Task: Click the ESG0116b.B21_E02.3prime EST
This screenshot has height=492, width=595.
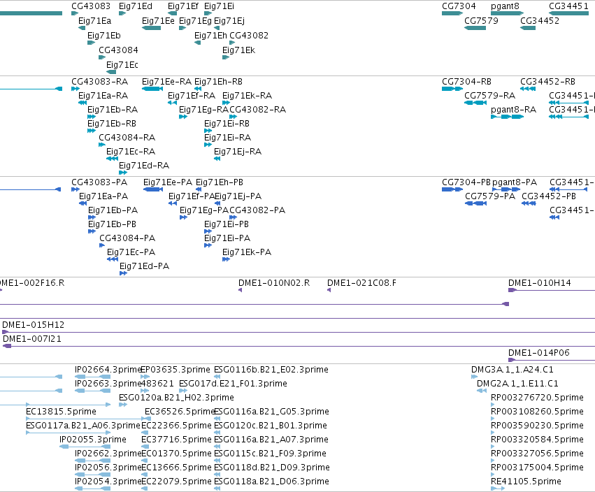Action: [x=217, y=377]
